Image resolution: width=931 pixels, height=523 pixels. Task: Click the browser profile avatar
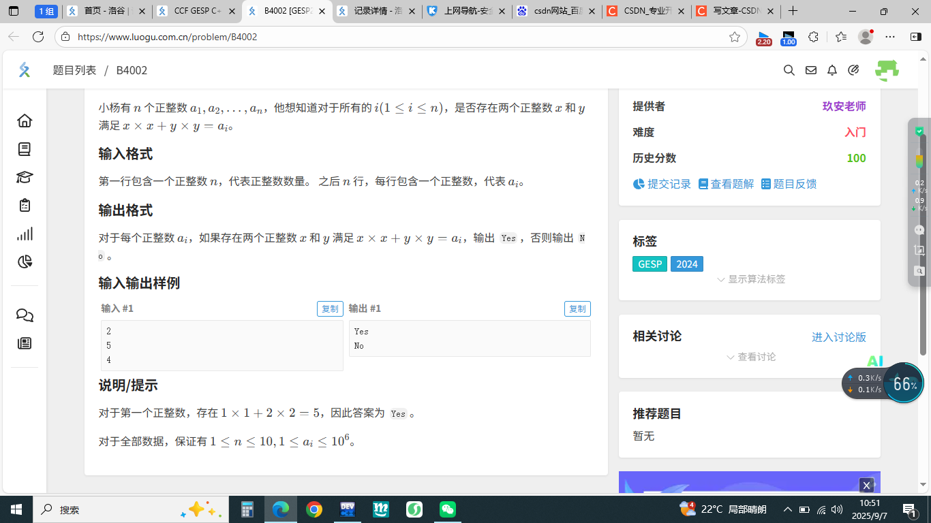[866, 37]
